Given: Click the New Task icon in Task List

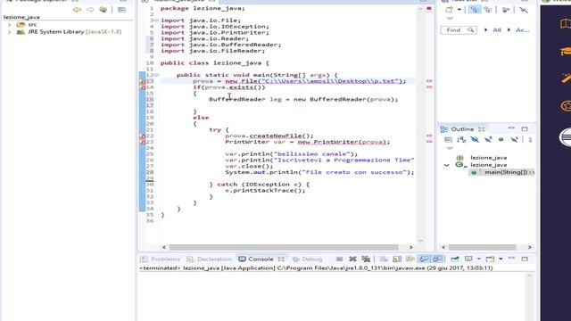Looking at the screenshot, I should [x=450, y=10].
